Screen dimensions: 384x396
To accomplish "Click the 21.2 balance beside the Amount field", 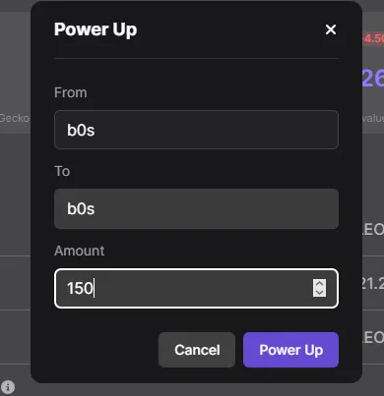I will 373,284.
